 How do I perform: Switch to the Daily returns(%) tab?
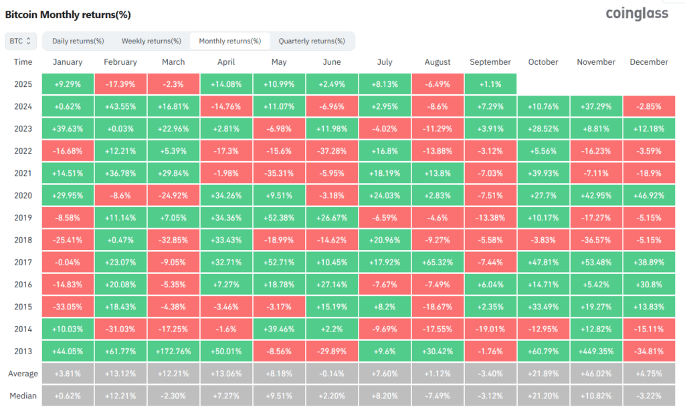point(78,41)
